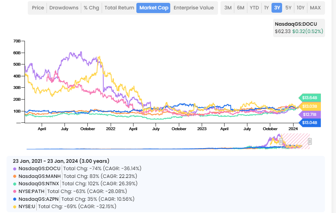
Task: Click the 20B y-axis label
Action: (17, 99)
